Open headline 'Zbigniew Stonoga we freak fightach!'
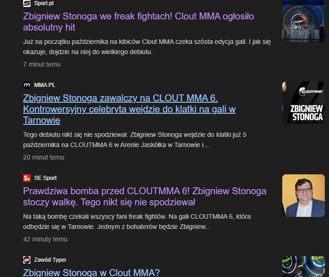This screenshot has height=277, width=329. [138, 22]
